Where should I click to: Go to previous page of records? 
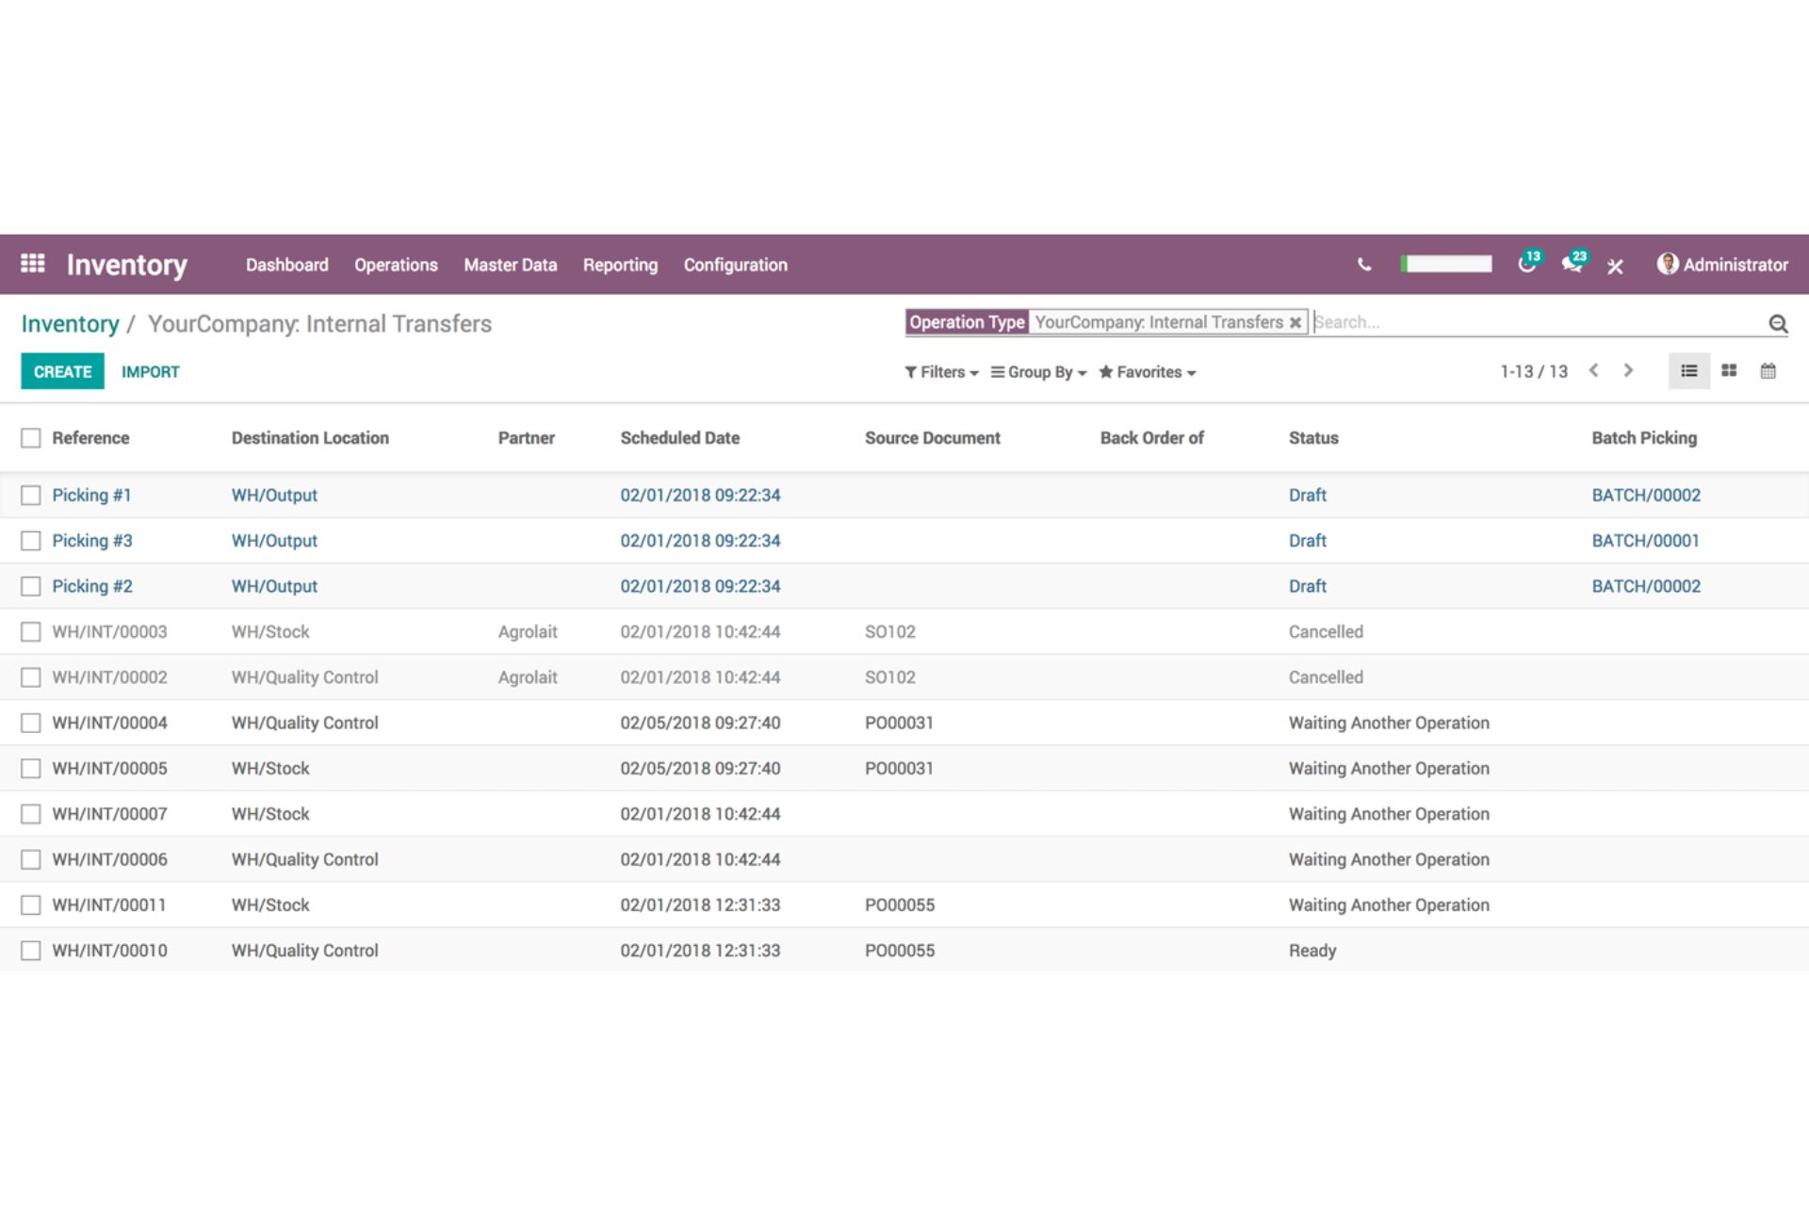1593,370
